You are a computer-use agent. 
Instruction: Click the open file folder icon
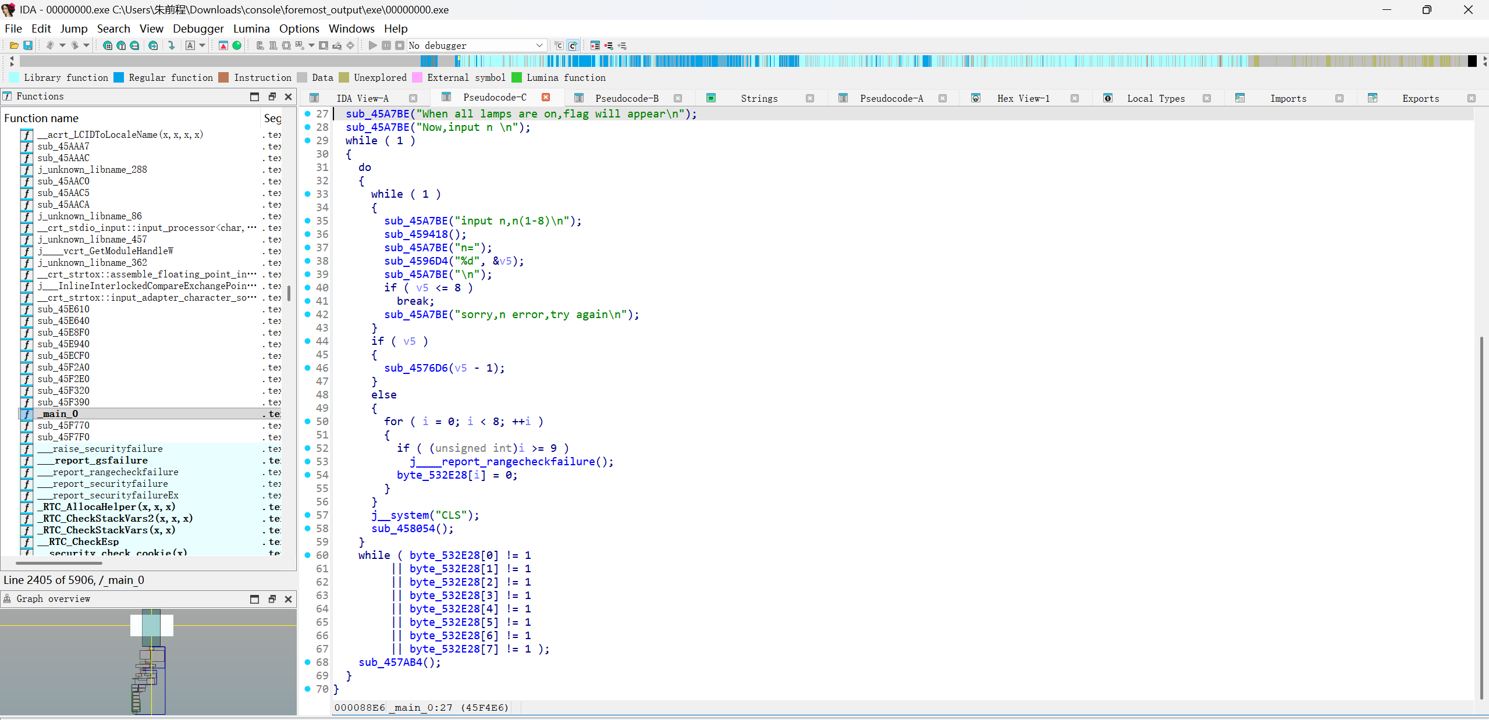coord(14,45)
